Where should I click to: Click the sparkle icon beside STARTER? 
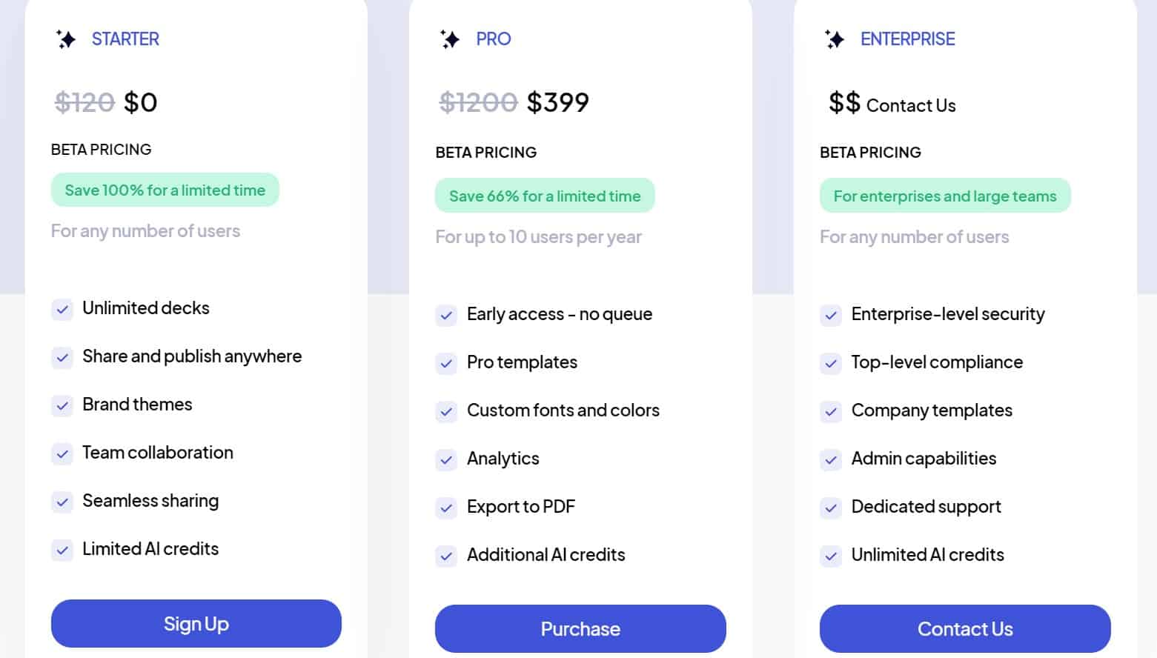click(x=66, y=39)
